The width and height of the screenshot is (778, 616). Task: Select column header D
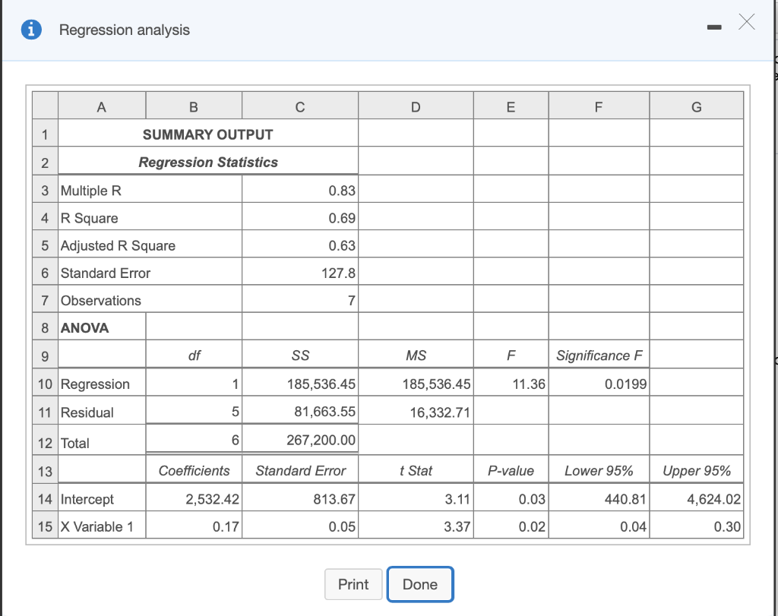(416, 105)
